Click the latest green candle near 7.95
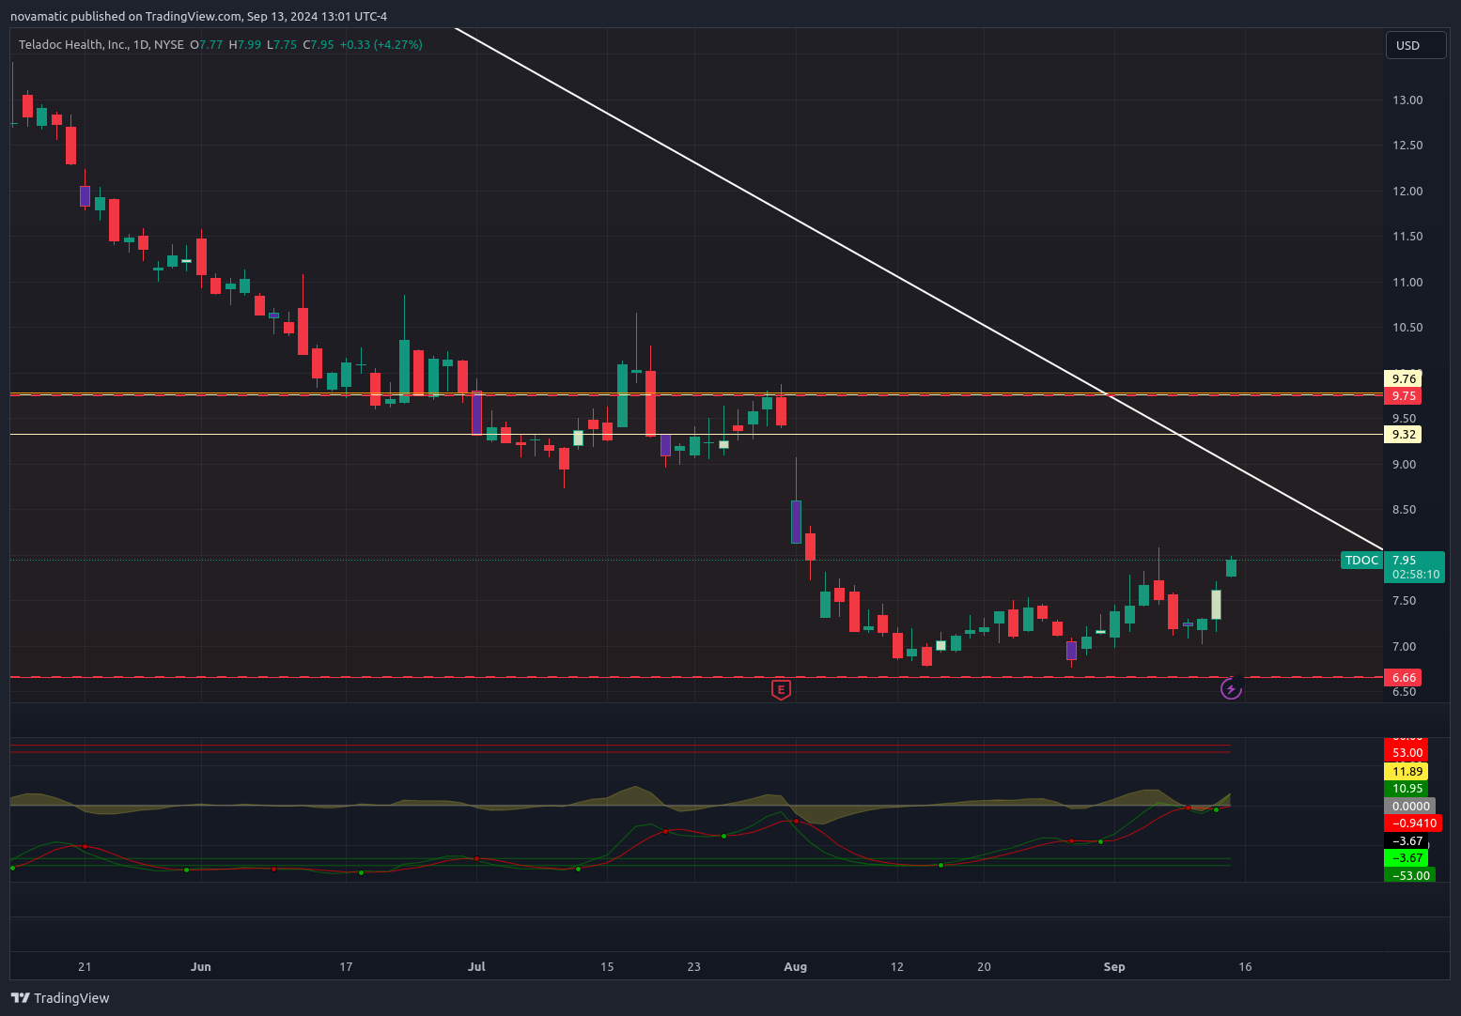Screen dimensions: 1461x1016 pos(1231,567)
